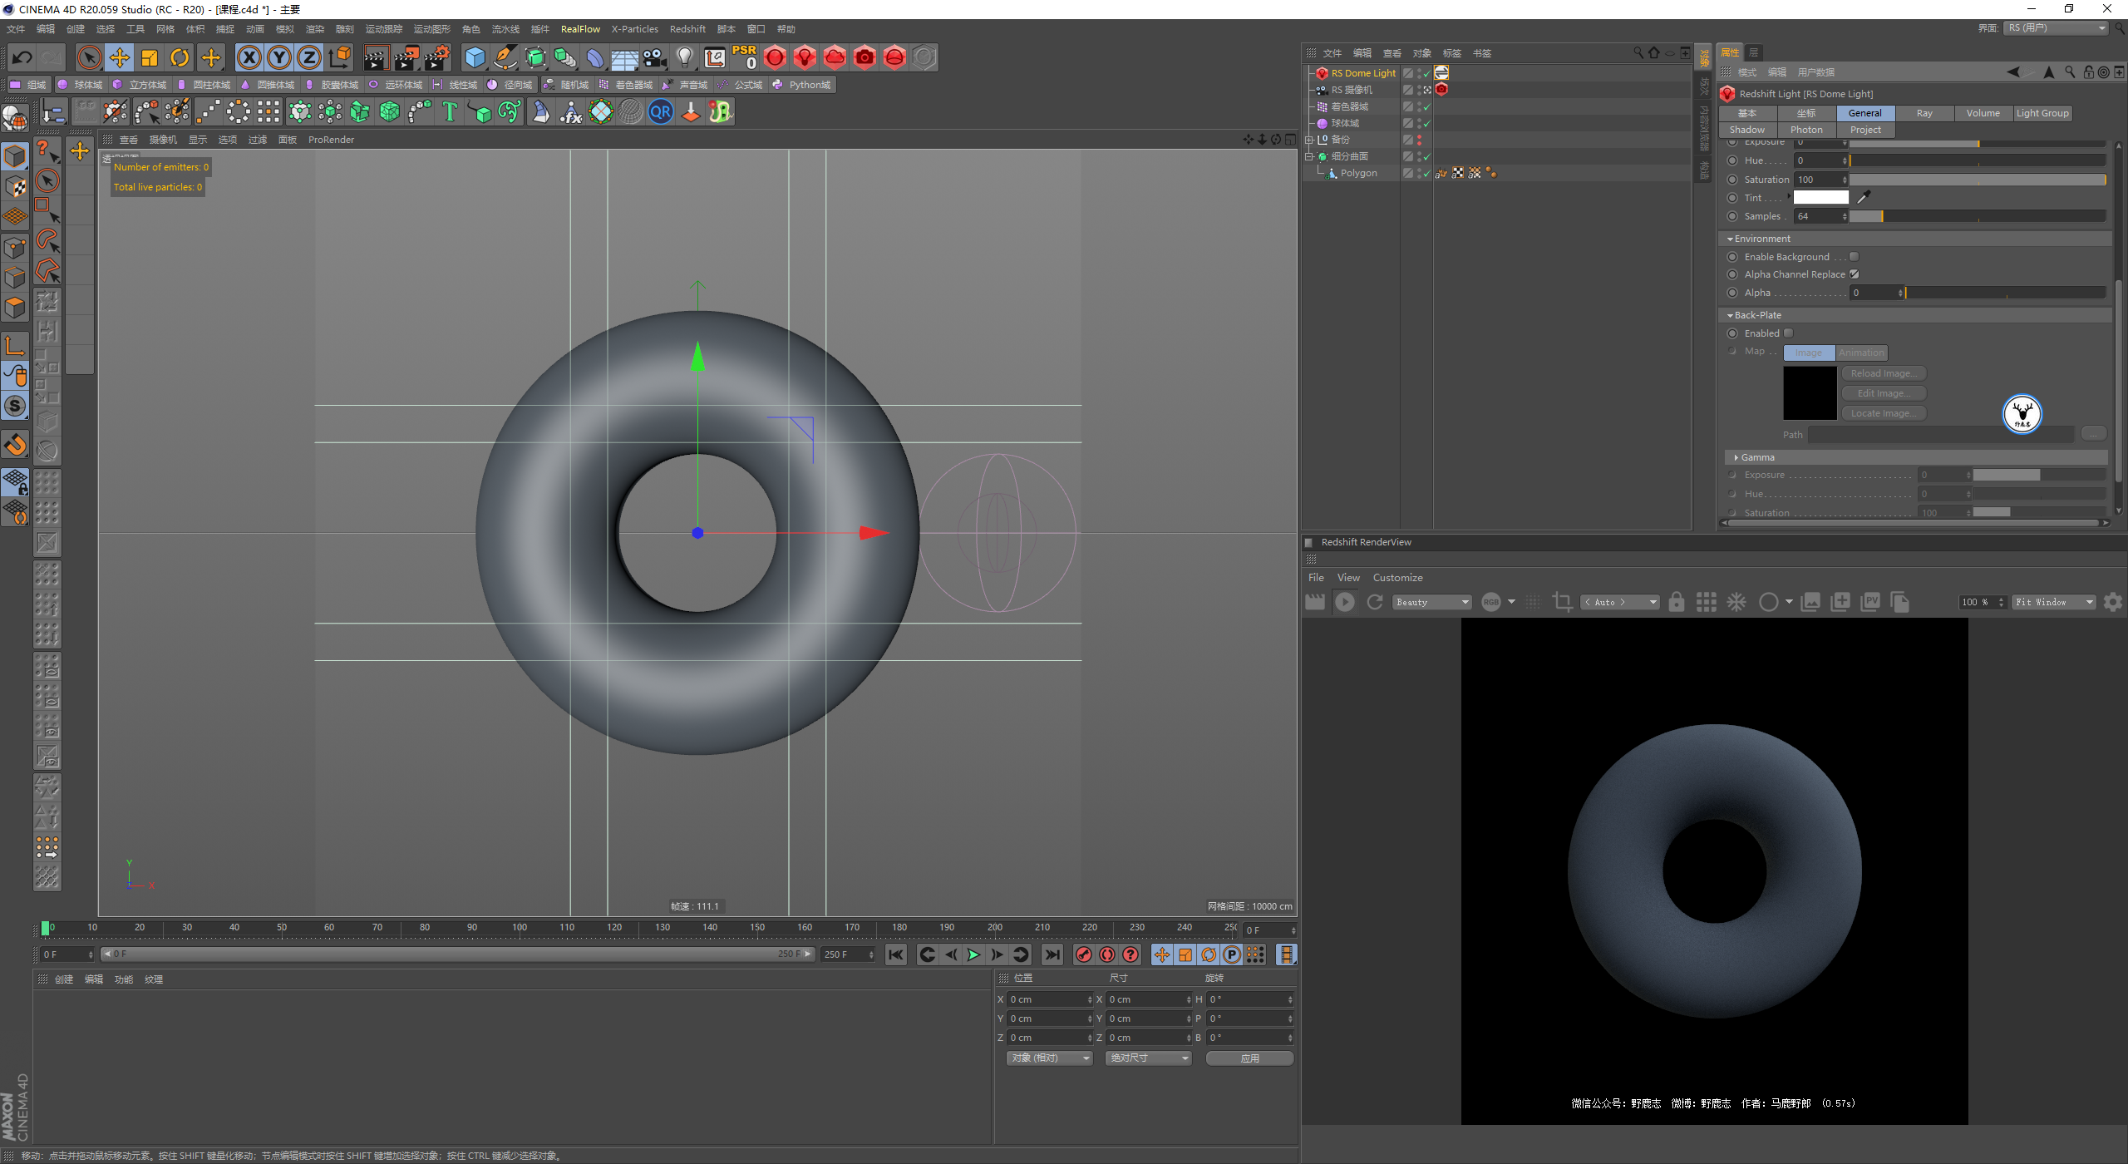Start render in Redshift RenderView
Viewport: 2128px width, 1164px height.
tap(1344, 602)
